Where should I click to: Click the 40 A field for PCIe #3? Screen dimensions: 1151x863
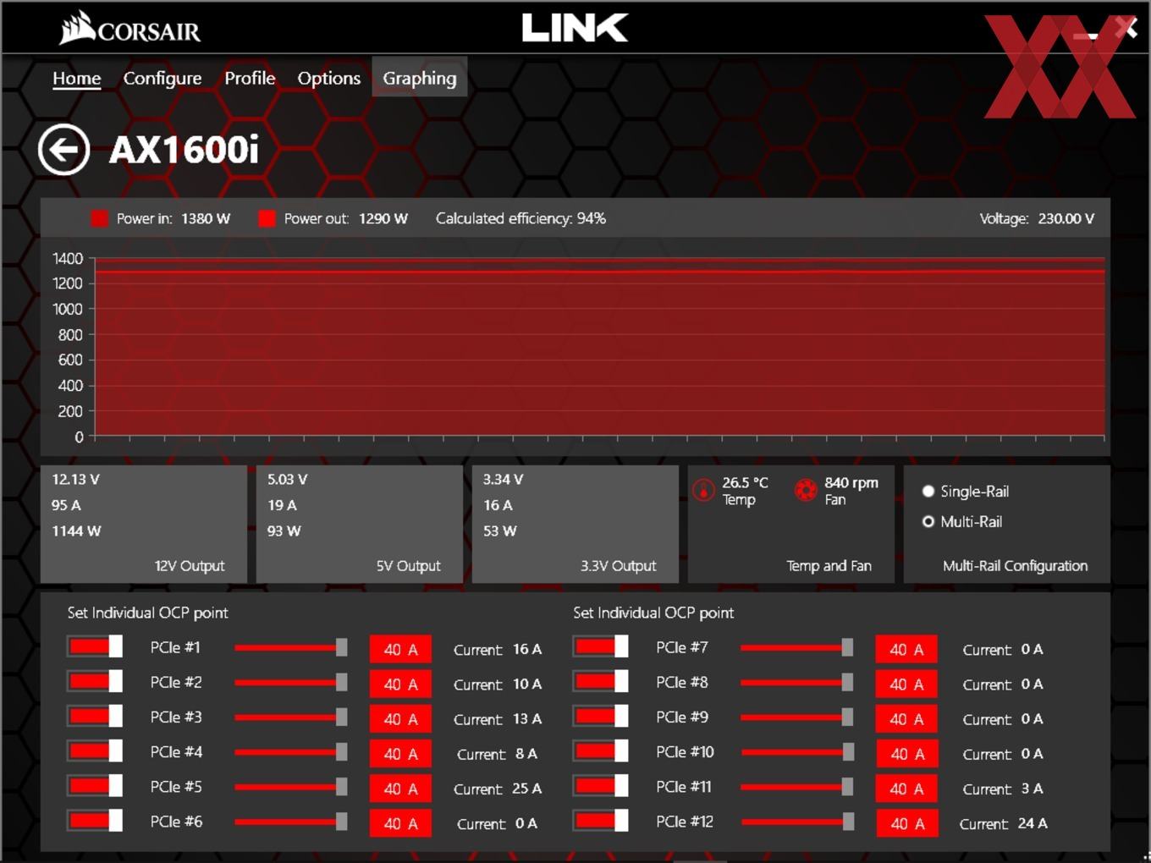(x=400, y=718)
